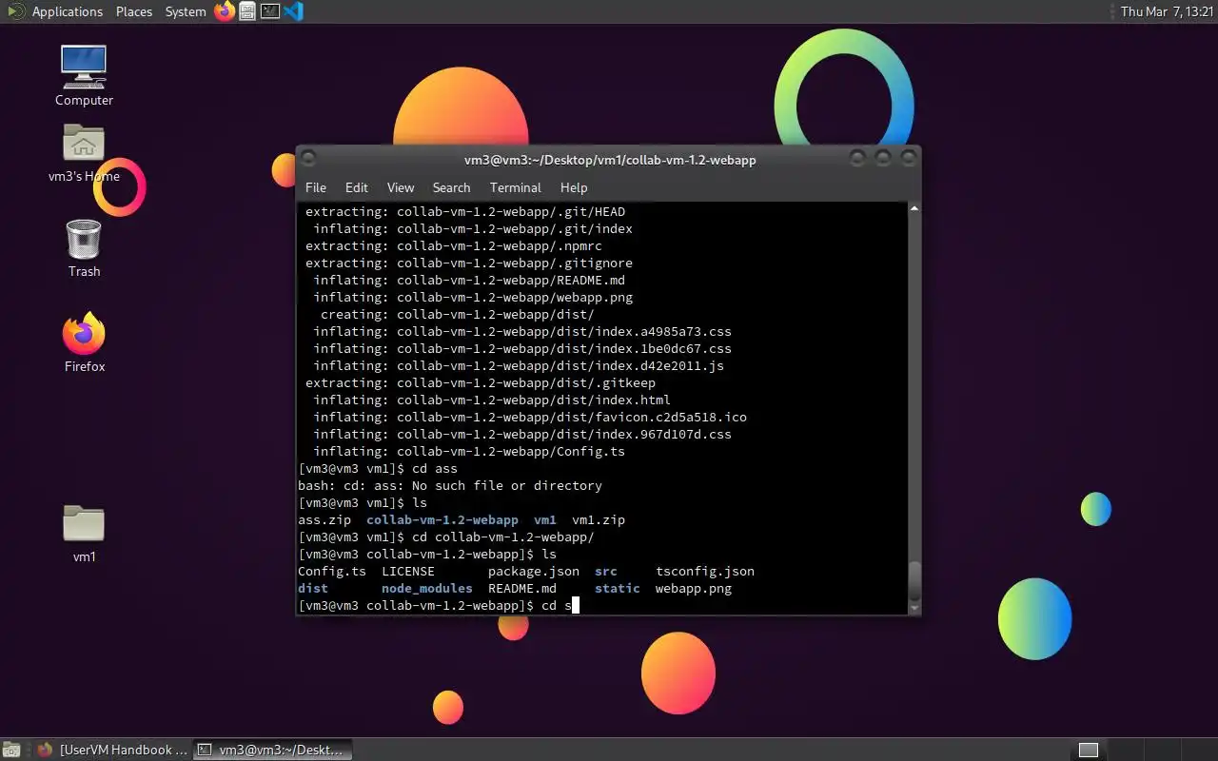Click blue 'static' directory in ls output
This screenshot has height=761, width=1218.
(618, 588)
